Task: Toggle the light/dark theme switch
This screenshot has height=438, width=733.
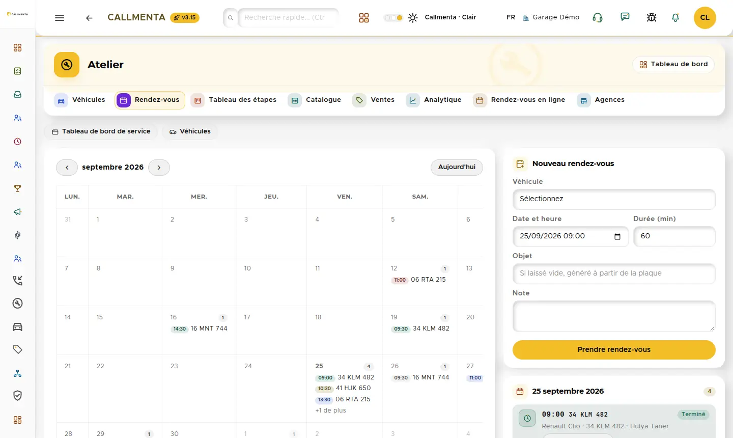Action: pos(393,18)
